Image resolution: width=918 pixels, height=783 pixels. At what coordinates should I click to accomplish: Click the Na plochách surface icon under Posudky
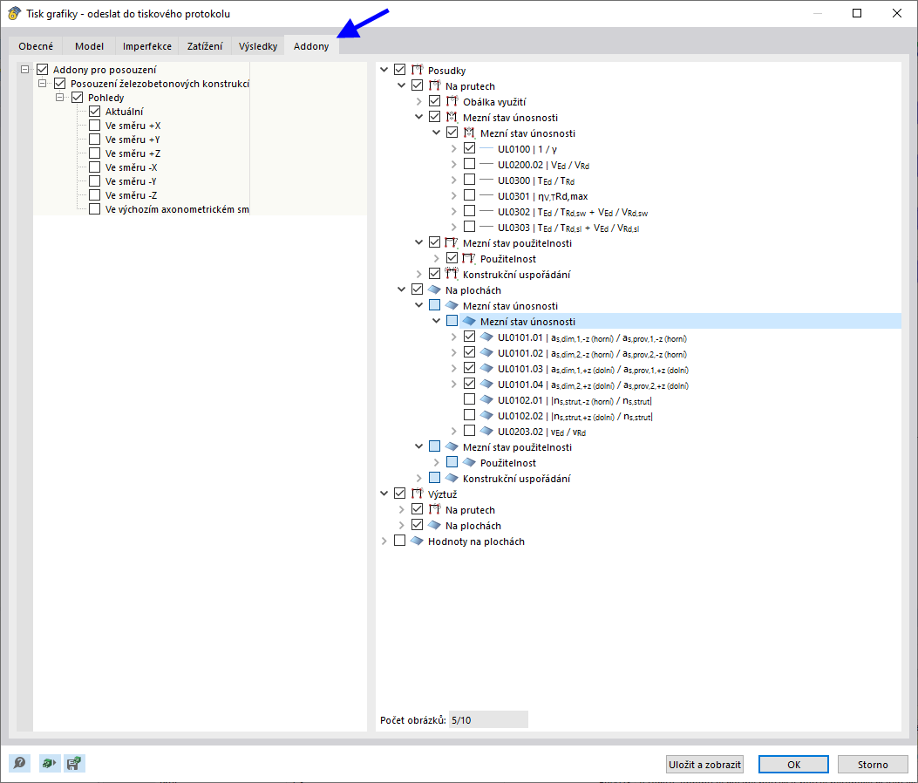coord(434,289)
